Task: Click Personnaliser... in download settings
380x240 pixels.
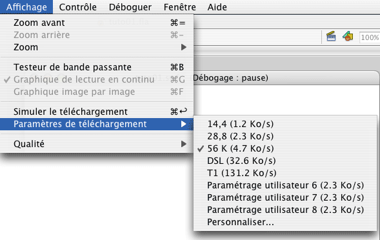Action: click(x=285, y=222)
